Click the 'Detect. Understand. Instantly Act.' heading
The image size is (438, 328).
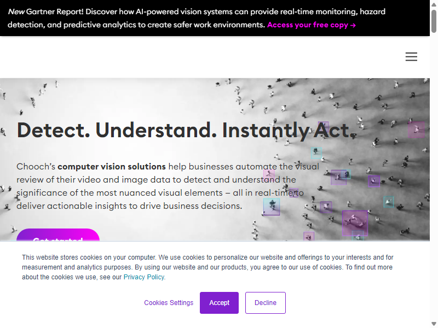(186, 130)
